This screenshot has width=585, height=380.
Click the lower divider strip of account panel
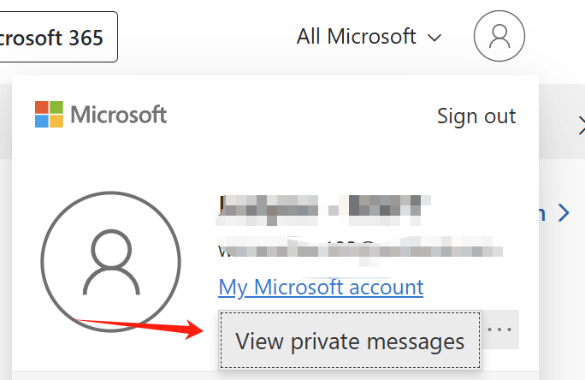275,376
